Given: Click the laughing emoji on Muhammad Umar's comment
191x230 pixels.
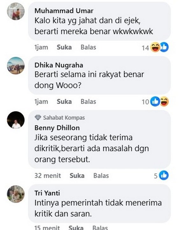Looking at the screenshot, I should coord(155,47).
